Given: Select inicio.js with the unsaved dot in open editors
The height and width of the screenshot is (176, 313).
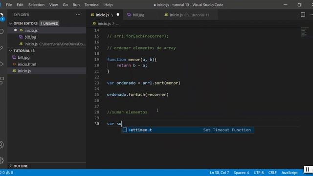Looking at the screenshot, I should coord(47,30).
